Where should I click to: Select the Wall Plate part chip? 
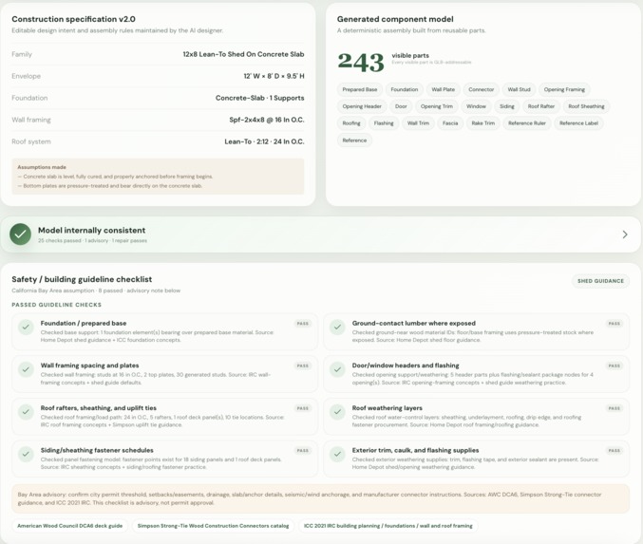point(443,89)
